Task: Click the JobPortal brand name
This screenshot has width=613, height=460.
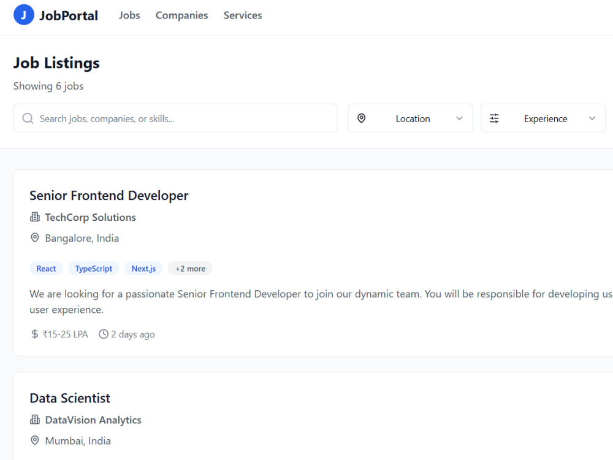Action: 69,15
